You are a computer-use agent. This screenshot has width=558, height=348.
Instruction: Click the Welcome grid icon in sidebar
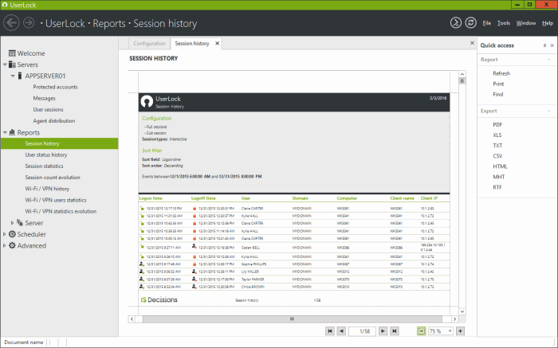pyautogui.click(x=12, y=53)
